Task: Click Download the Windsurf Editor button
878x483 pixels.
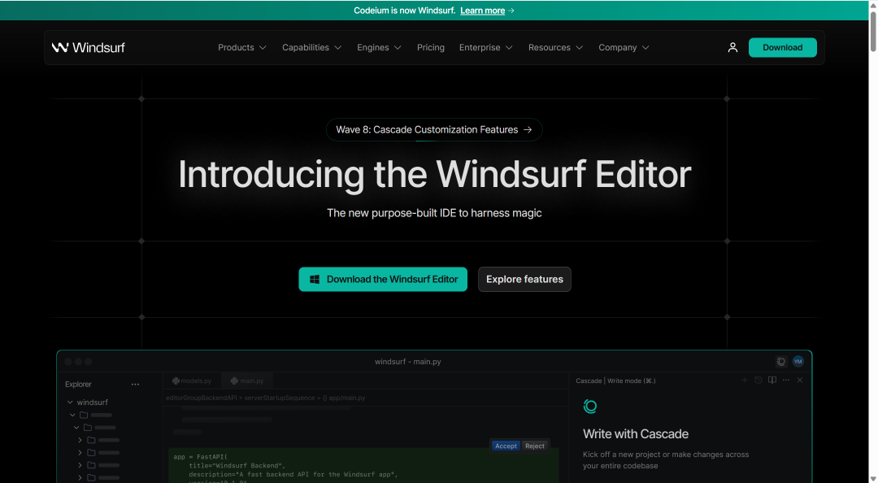Action: click(383, 279)
